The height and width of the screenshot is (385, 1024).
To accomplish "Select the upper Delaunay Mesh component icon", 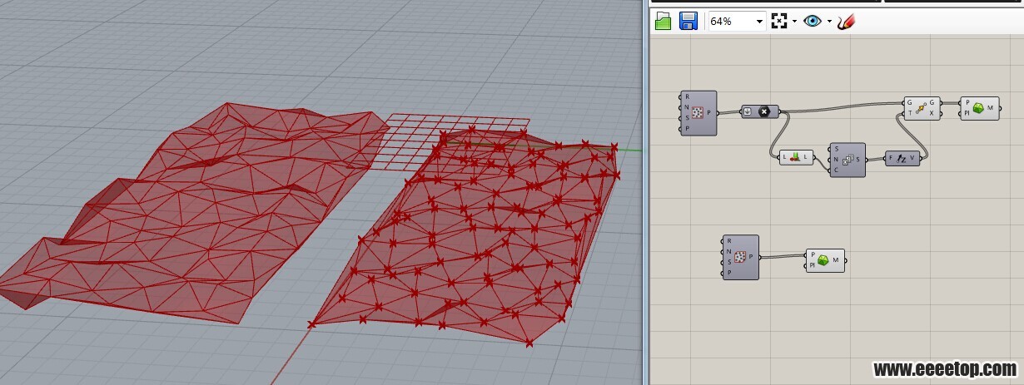I will (x=977, y=108).
